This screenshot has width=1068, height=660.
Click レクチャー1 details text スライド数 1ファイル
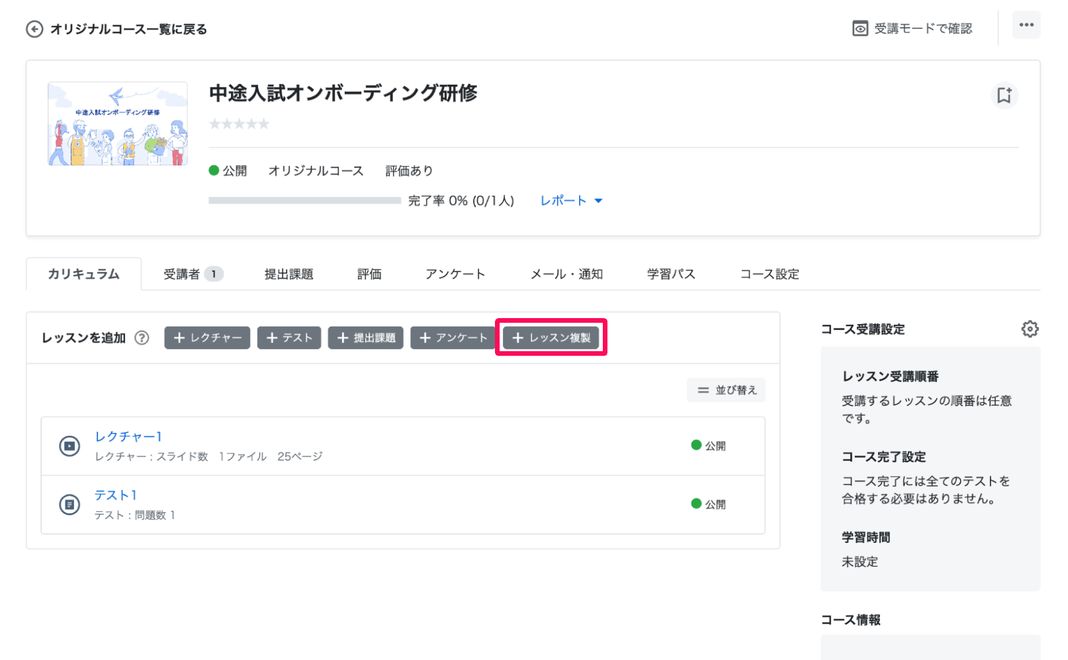click(x=208, y=456)
